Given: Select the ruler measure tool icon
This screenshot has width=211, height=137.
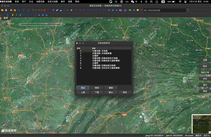Looking at the screenshot, I should click(57, 10).
